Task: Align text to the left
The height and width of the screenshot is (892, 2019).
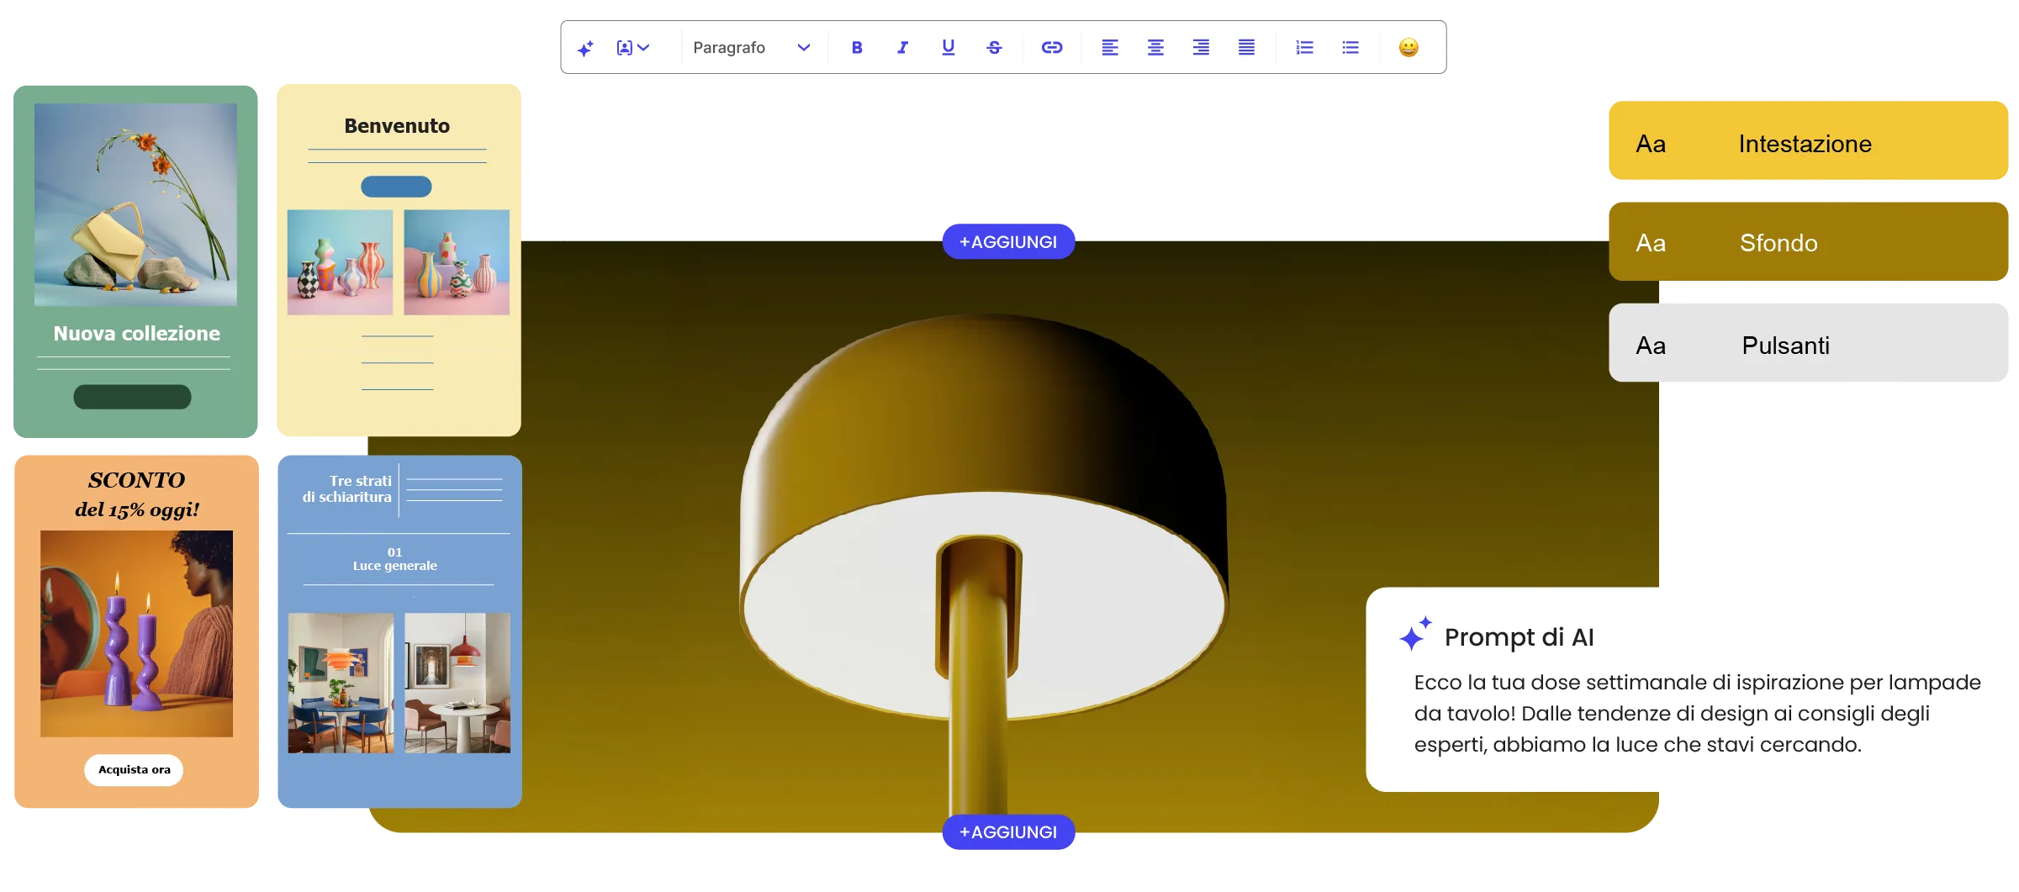Action: click(1110, 48)
